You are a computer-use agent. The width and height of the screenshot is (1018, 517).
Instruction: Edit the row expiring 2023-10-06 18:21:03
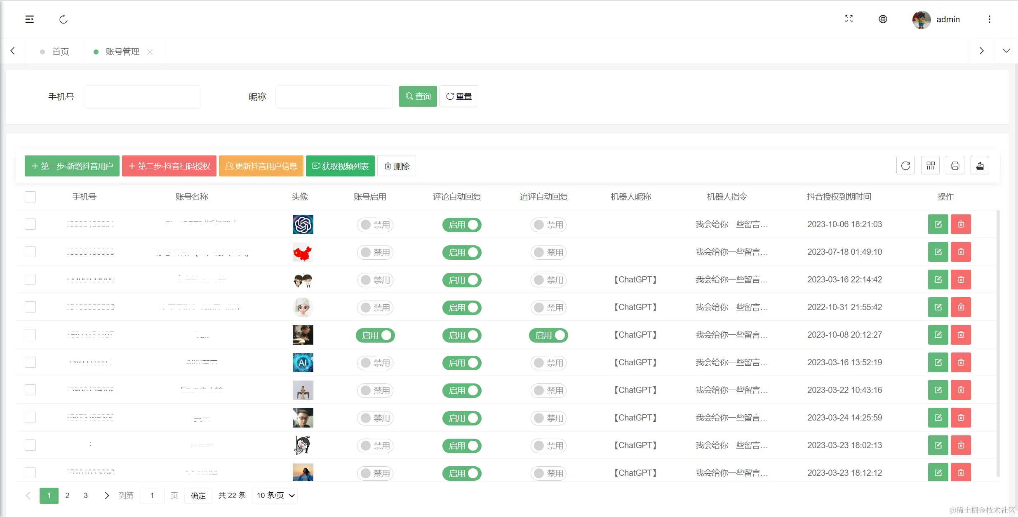pos(938,224)
